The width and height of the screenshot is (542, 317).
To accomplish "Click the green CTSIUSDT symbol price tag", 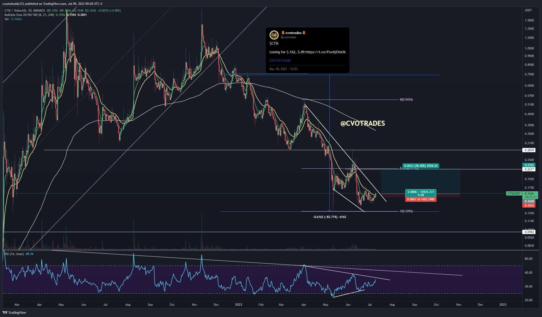I will coord(514,194).
